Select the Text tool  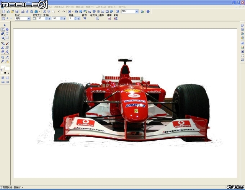point(7,34)
